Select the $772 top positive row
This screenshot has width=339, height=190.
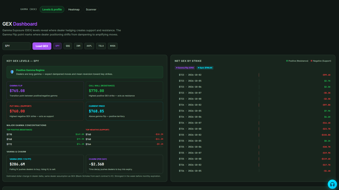click(45, 144)
